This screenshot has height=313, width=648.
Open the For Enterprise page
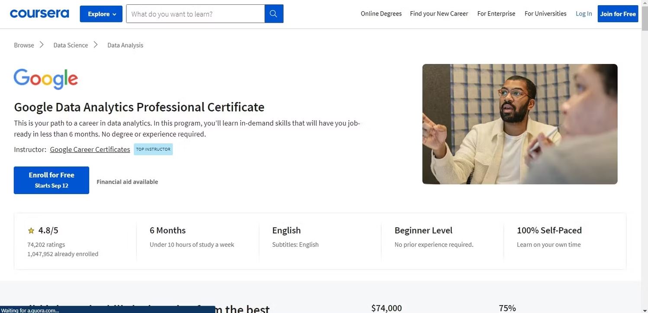point(496,14)
